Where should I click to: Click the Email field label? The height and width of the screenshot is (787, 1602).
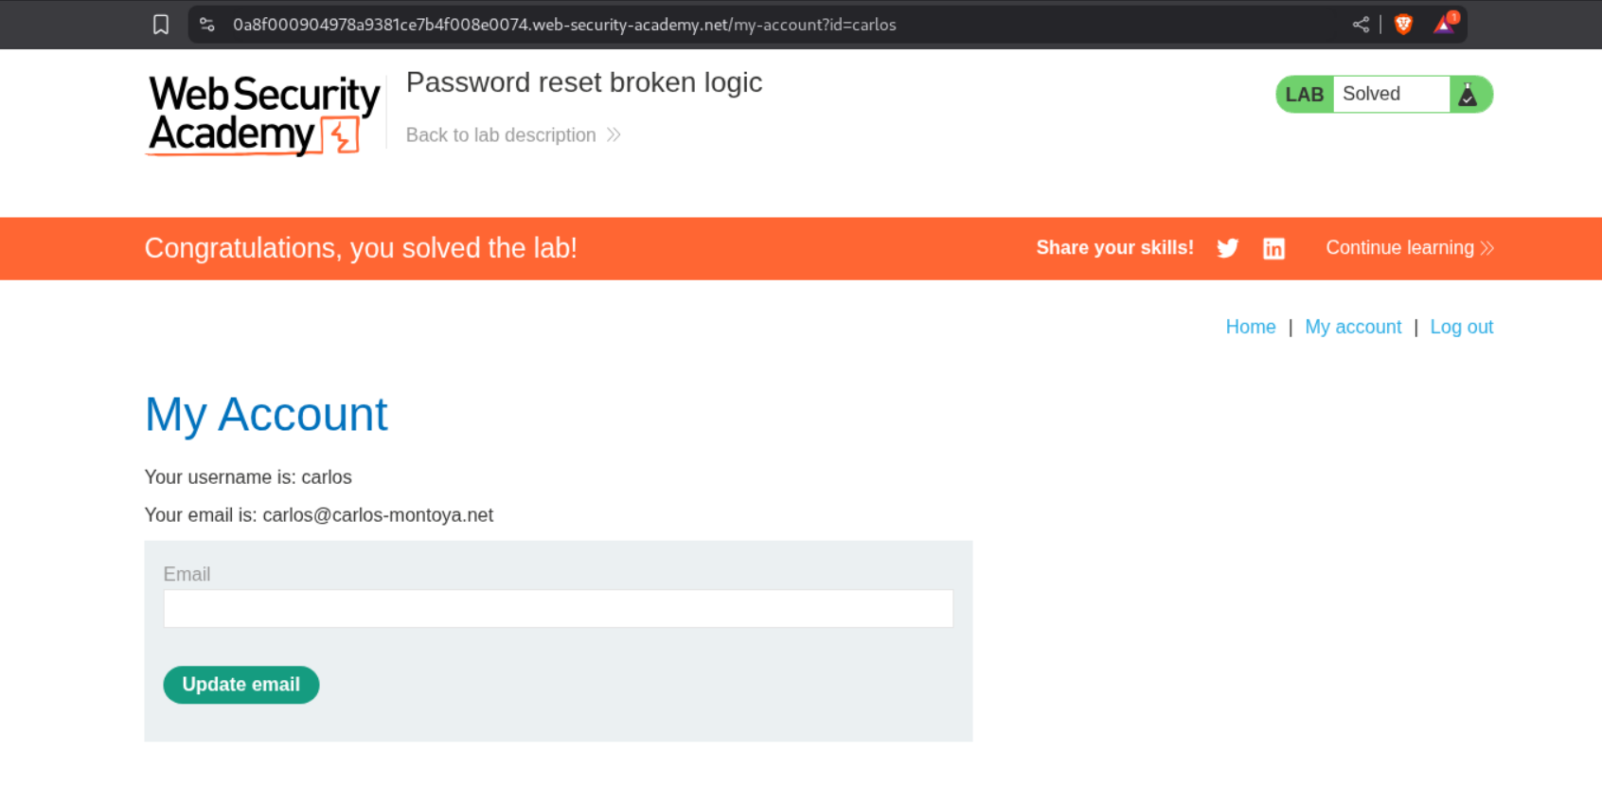click(x=187, y=574)
